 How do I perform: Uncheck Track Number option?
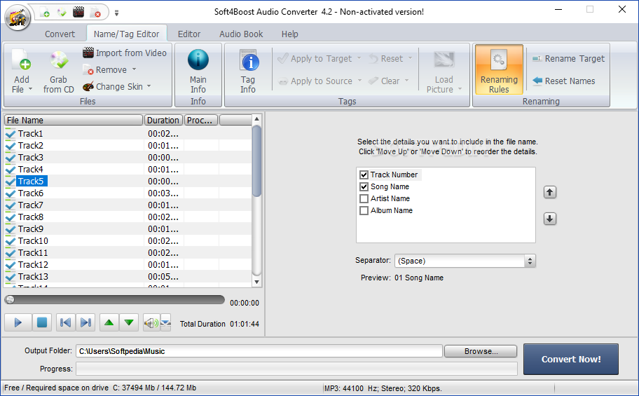point(364,175)
